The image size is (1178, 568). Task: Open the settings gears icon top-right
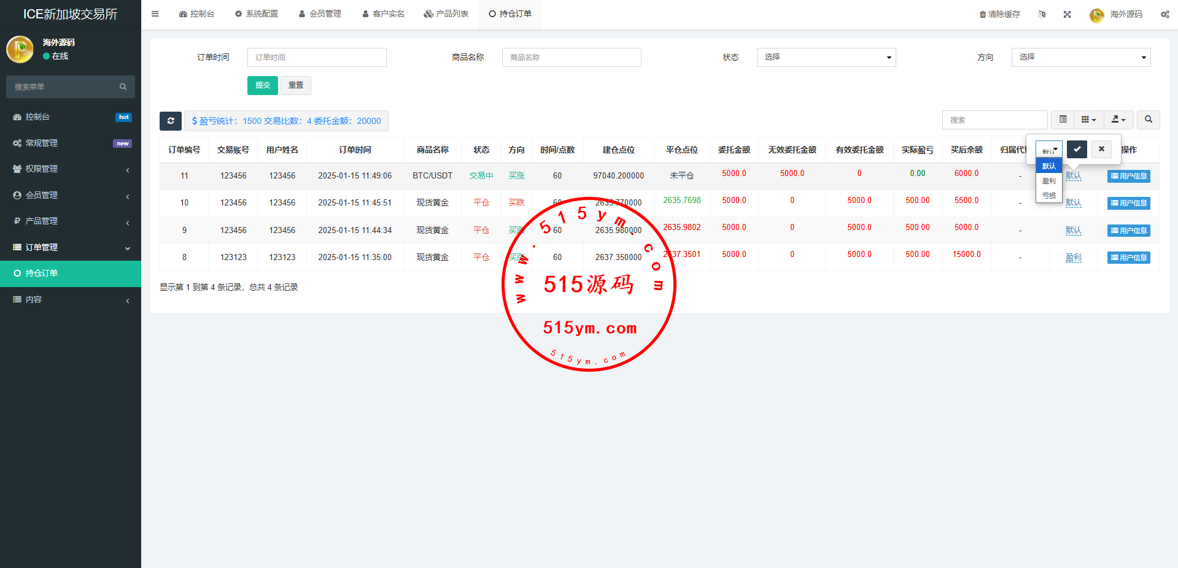point(1164,14)
